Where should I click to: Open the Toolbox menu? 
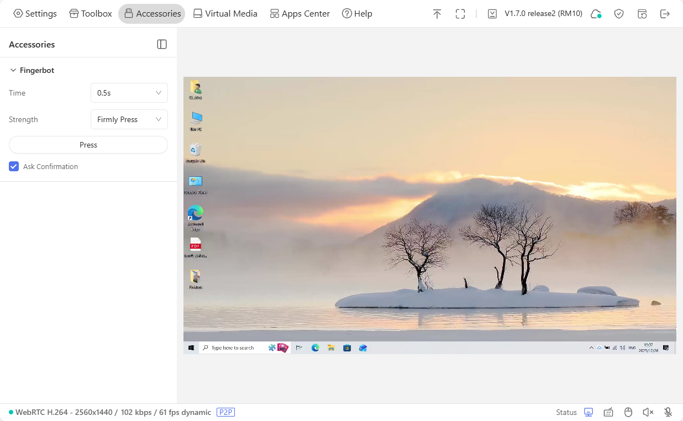(x=91, y=14)
